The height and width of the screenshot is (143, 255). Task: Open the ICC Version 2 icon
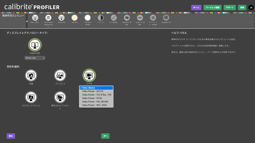[x=140, y=18]
